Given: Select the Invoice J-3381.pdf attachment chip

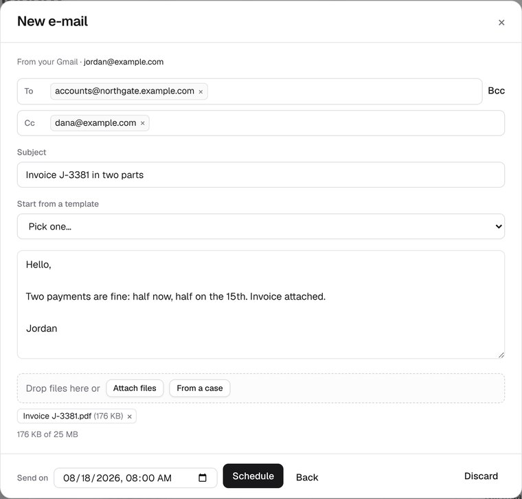Looking at the screenshot, I should coord(76,416).
